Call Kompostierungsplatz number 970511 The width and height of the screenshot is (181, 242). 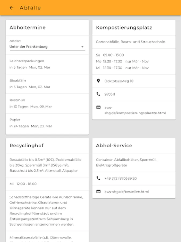click(110, 94)
